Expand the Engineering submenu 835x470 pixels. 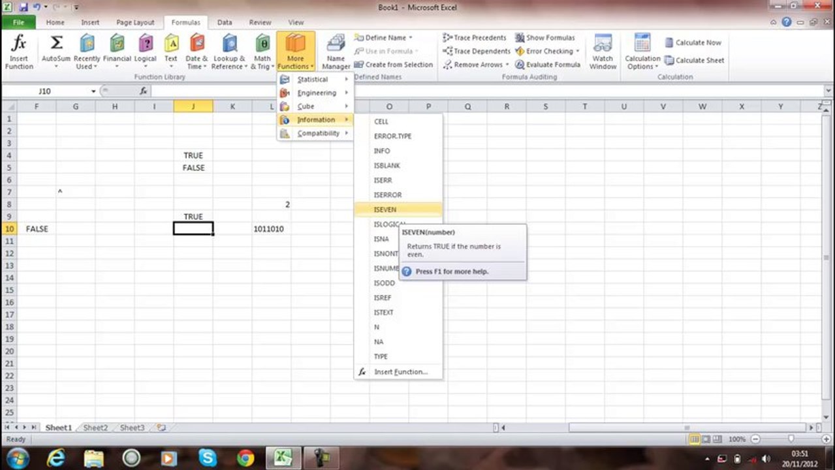click(x=315, y=93)
